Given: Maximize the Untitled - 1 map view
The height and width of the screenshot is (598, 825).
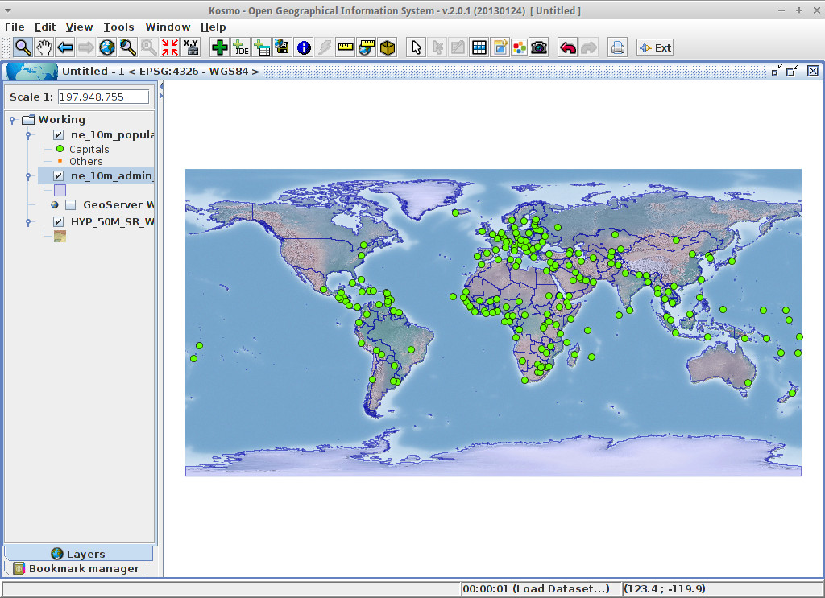Looking at the screenshot, I should [x=792, y=70].
